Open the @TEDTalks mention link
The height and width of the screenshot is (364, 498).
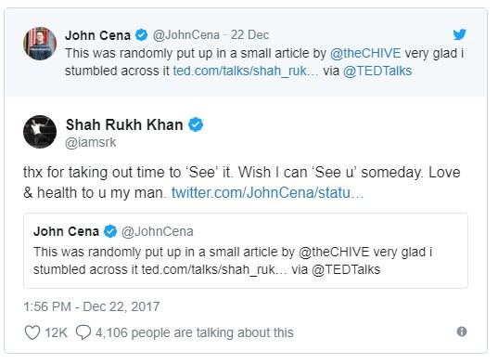click(x=377, y=71)
